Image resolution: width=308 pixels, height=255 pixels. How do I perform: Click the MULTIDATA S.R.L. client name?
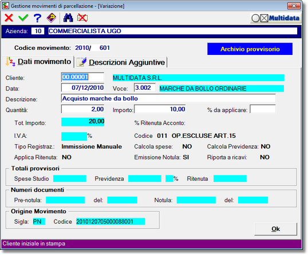(199, 78)
